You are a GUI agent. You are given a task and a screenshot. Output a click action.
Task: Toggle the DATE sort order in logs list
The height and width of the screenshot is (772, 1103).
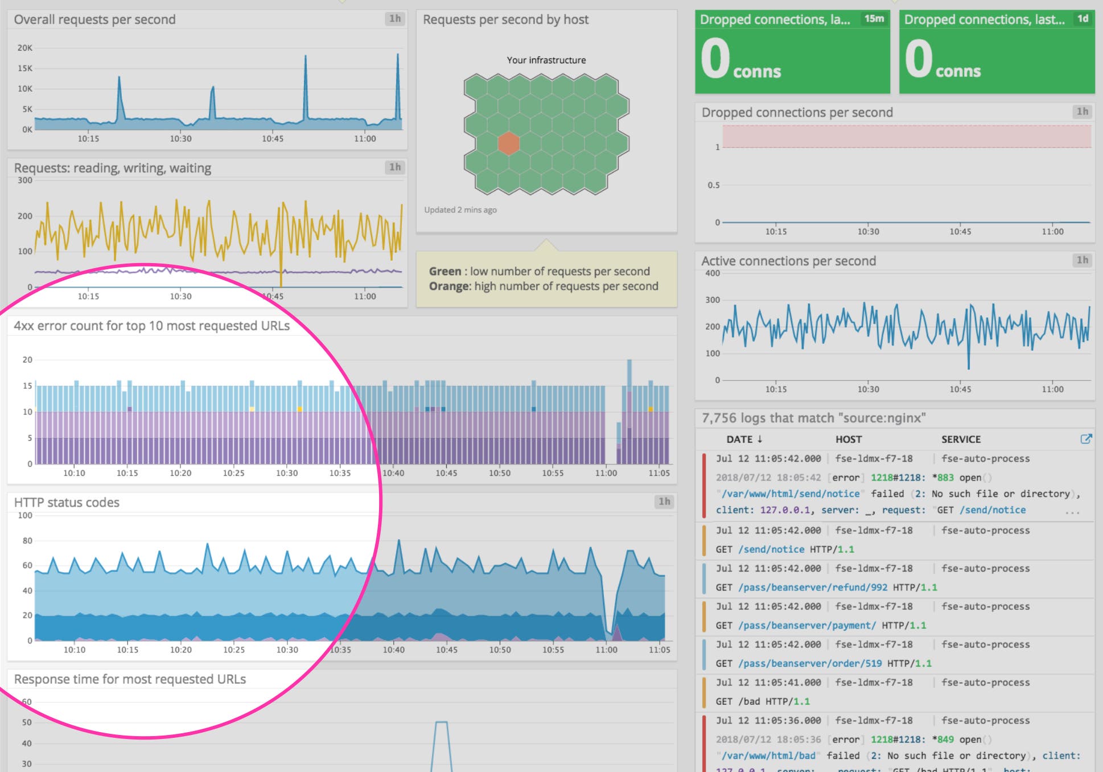click(x=743, y=439)
